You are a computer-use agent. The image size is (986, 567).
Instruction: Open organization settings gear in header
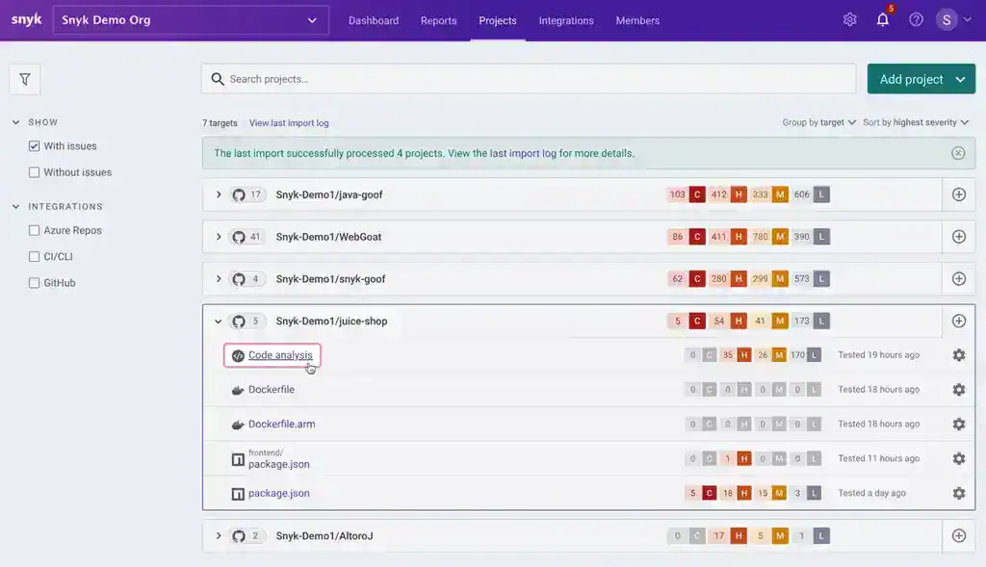click(849, 19)
